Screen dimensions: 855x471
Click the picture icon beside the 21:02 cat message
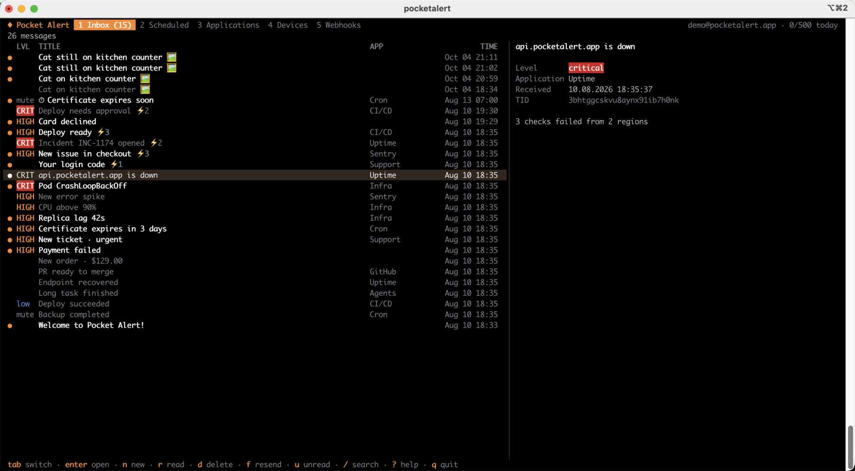coord(172,68)
